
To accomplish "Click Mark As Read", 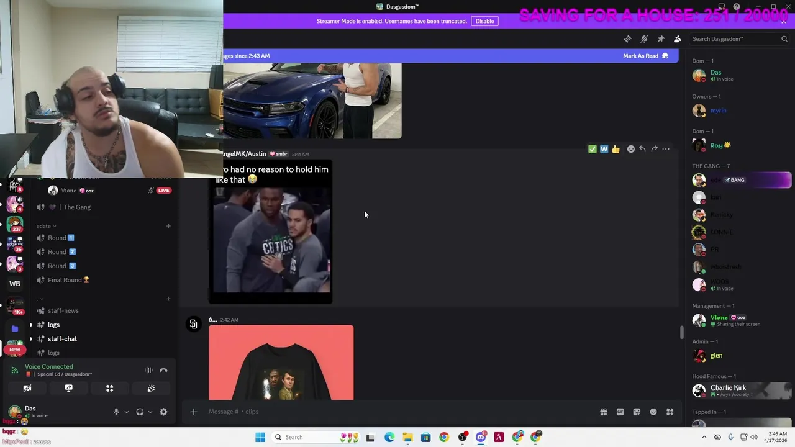I will pos(645,56).
